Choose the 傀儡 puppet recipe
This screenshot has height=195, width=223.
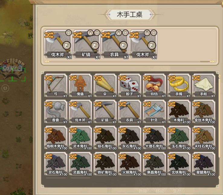click(80, 86)
